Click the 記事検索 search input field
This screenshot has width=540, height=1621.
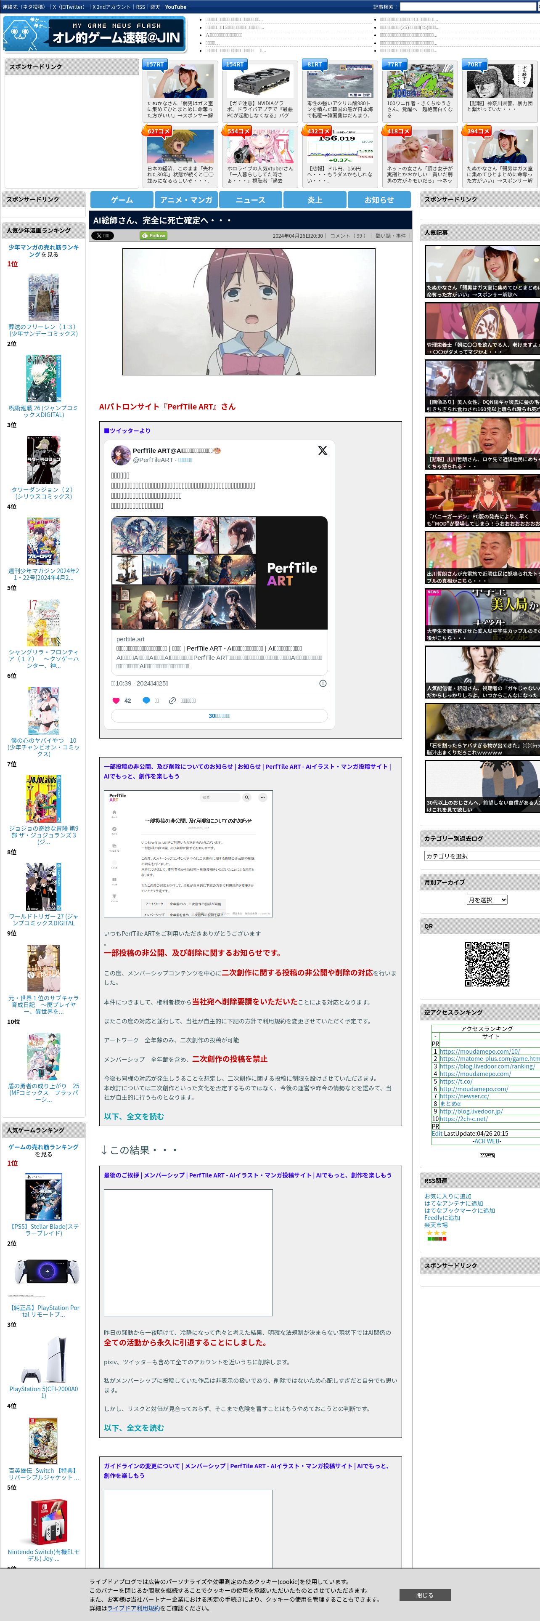468,7
